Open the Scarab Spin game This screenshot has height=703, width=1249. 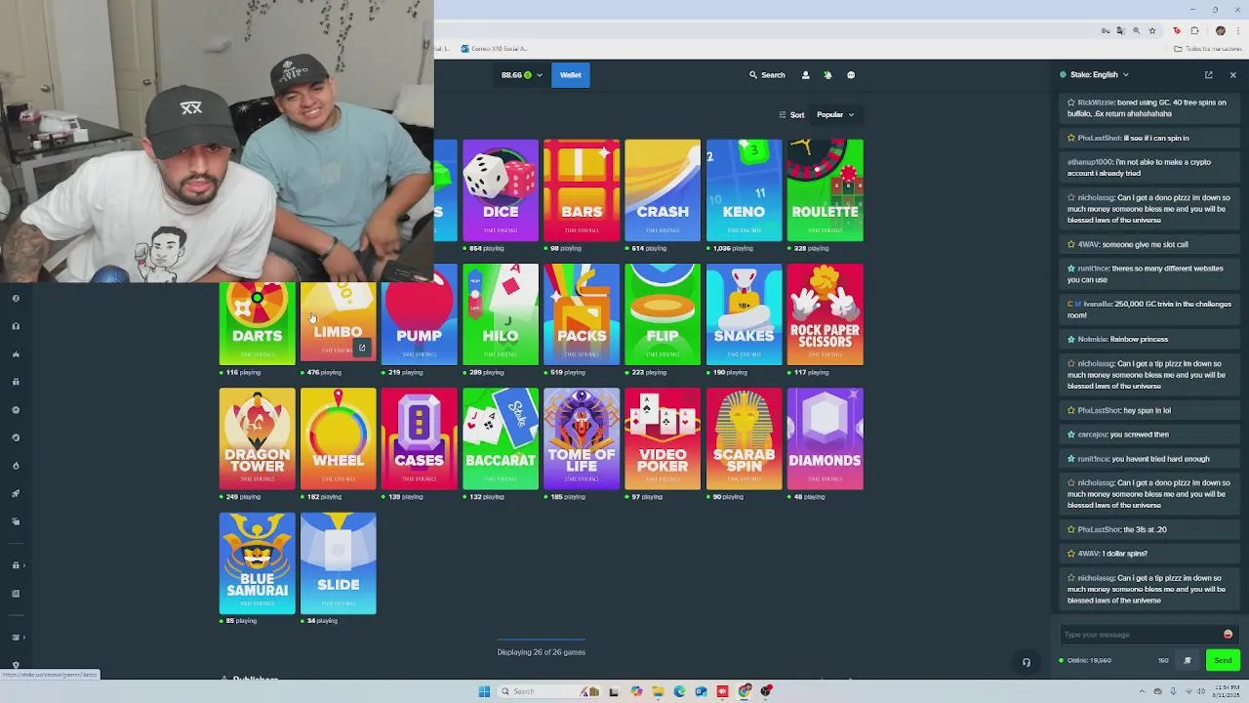click(744, 438)
